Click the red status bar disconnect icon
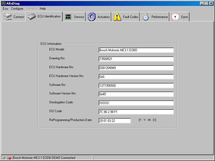The height and width of the screenshot is (161, 215). pyautogui.click(x=9, y=158)
